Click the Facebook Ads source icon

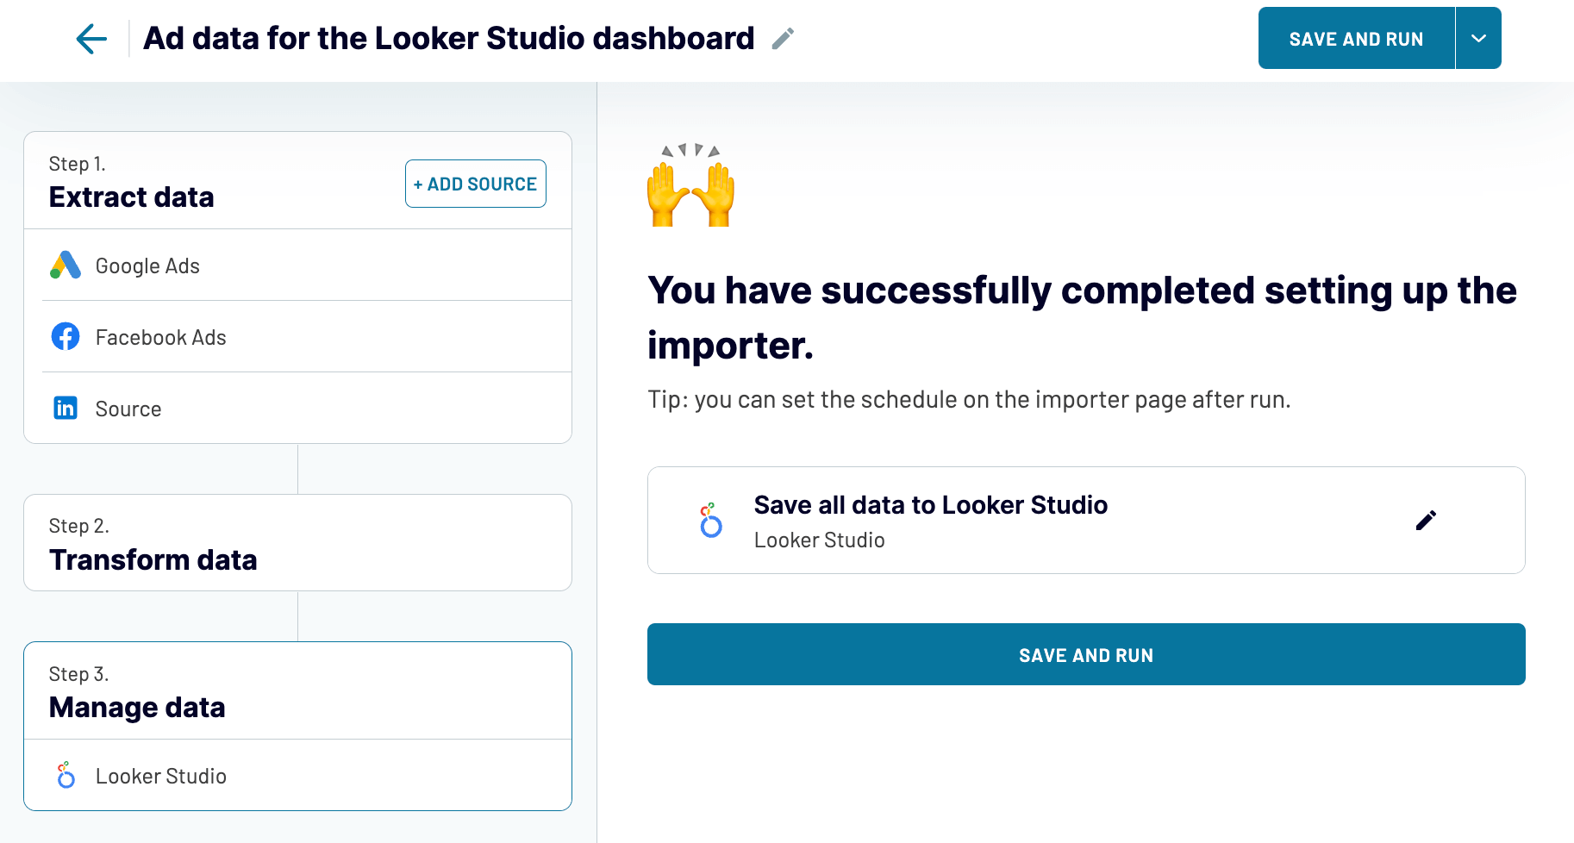[66, 336]
